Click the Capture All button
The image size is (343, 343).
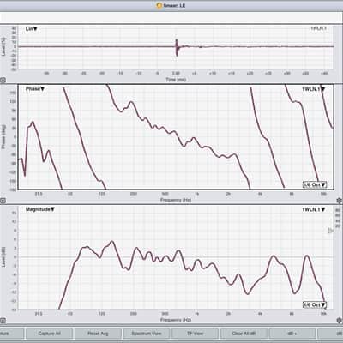(49, 334)
